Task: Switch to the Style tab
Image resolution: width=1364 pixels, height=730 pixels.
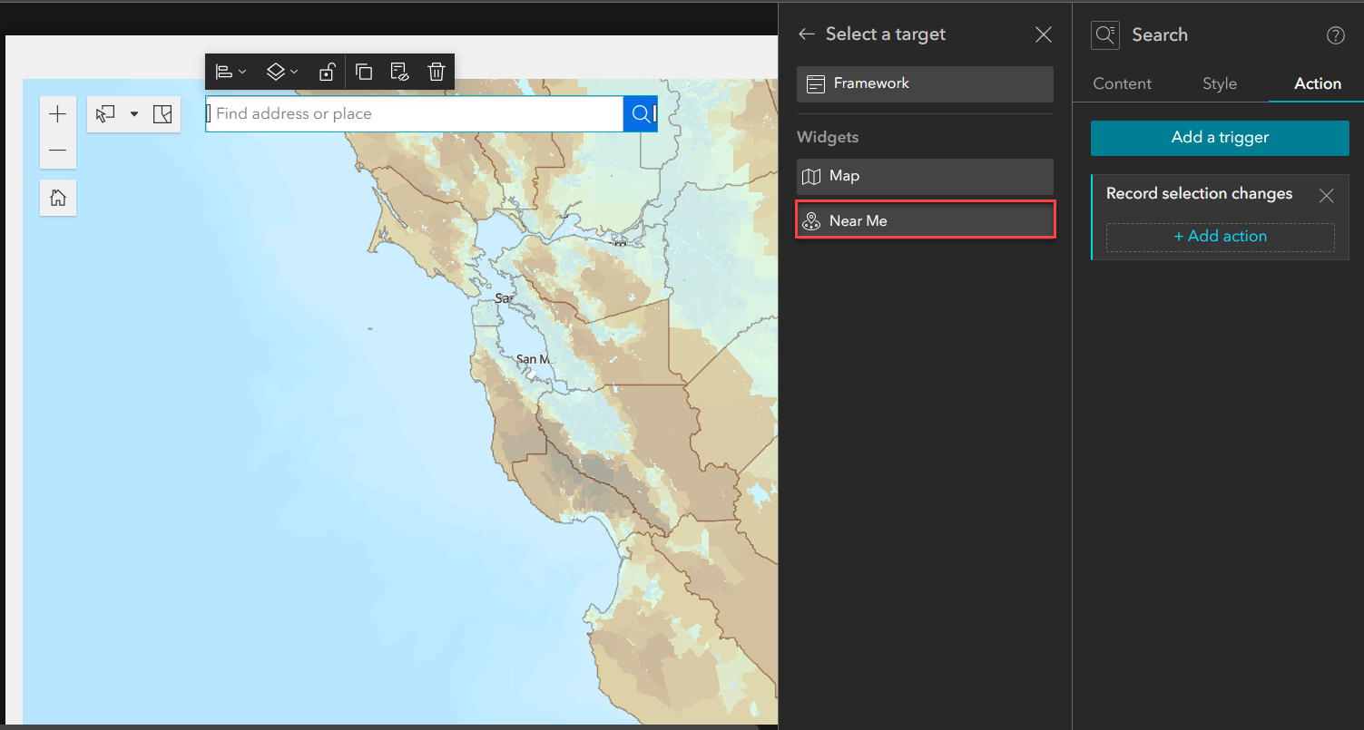Action: 1219,83
